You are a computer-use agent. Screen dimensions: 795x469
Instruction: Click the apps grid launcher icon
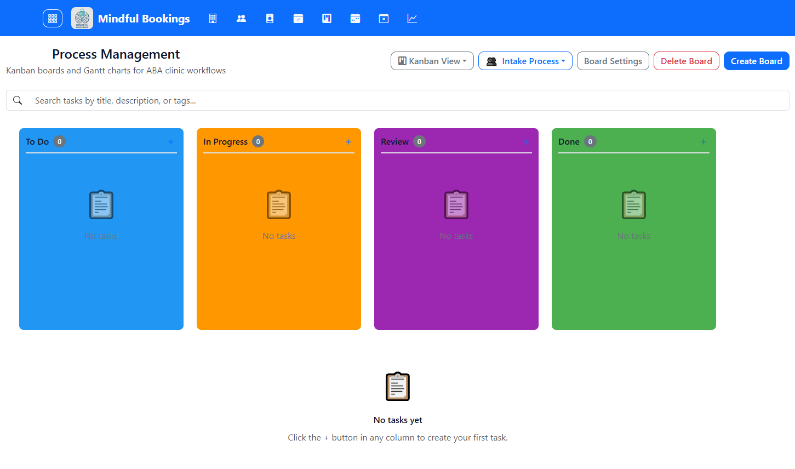[x=53, y=18]
